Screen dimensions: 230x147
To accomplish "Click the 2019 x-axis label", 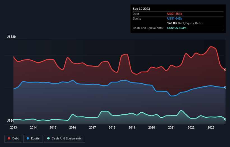I will tap(132, 128).
